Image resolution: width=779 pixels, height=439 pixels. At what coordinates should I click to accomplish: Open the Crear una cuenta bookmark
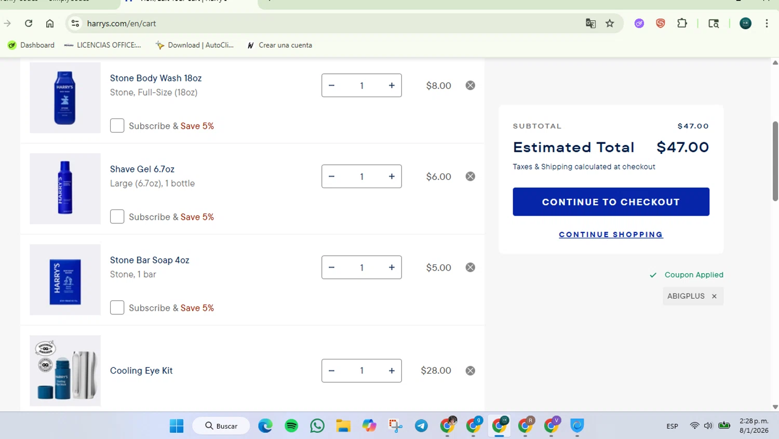279,45
